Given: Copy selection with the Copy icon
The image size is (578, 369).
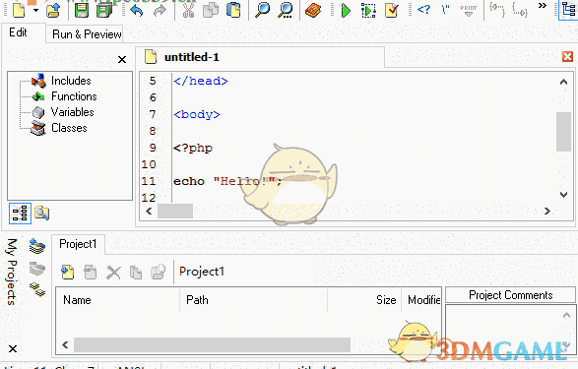Looking at the screenshot, I should 211,10.
